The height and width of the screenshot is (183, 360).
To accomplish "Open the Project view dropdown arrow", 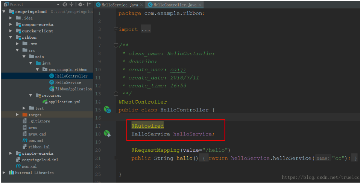I will 58,5.
